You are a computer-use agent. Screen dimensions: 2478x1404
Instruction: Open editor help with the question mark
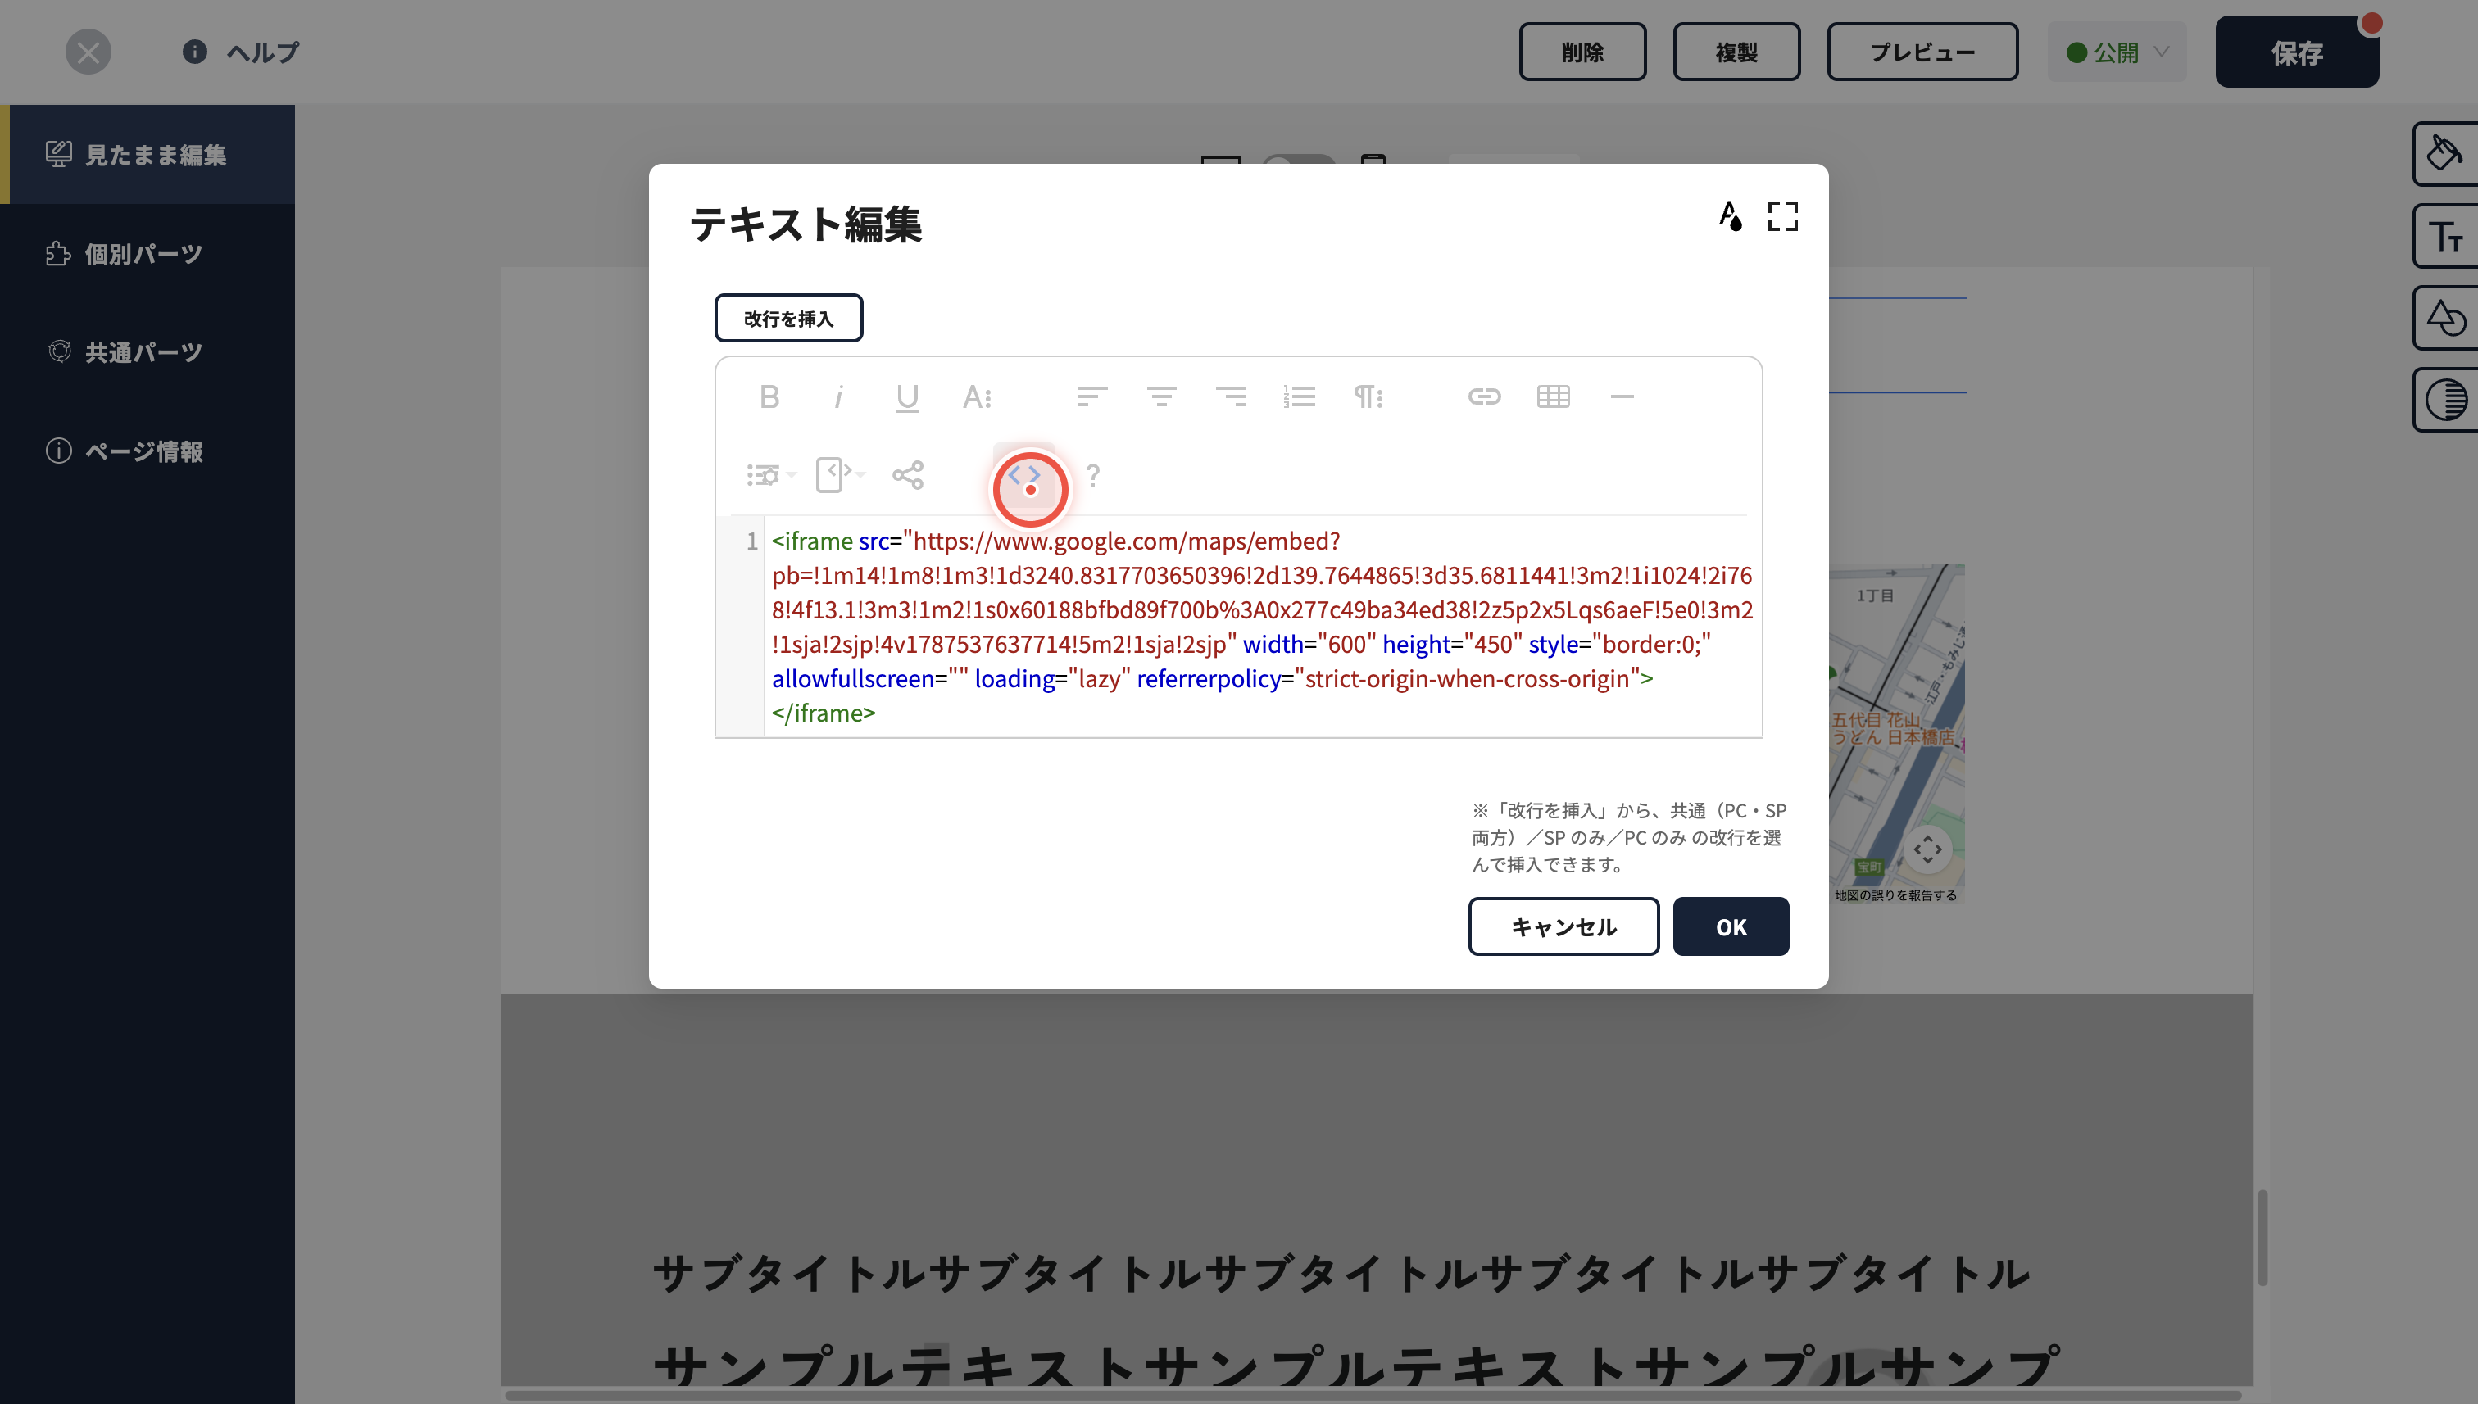point(1091,475)
